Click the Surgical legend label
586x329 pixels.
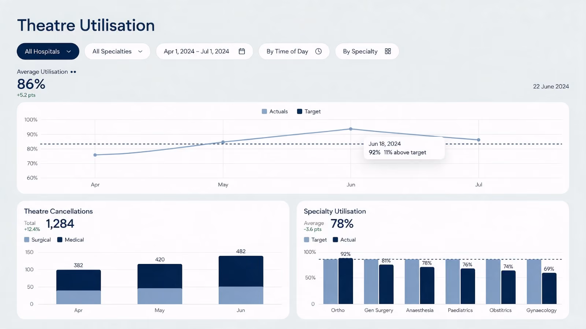pyautogui.click(x=41, y=240)
